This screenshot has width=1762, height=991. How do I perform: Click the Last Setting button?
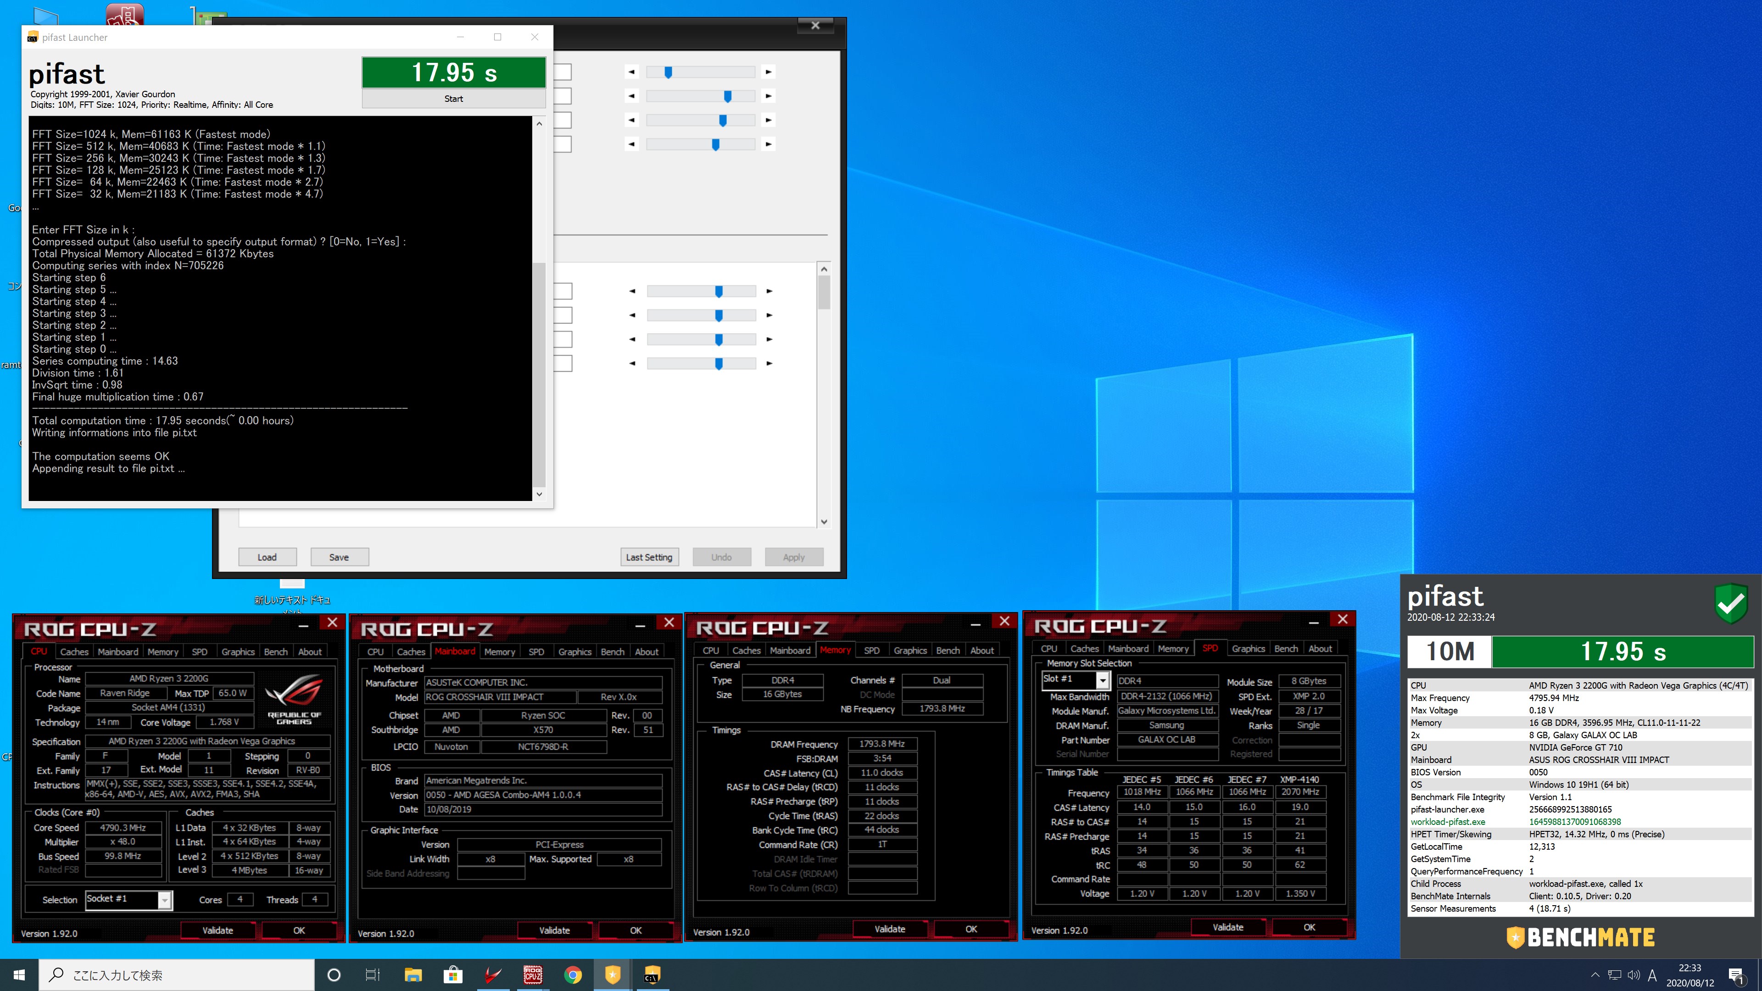coord(649,557)
